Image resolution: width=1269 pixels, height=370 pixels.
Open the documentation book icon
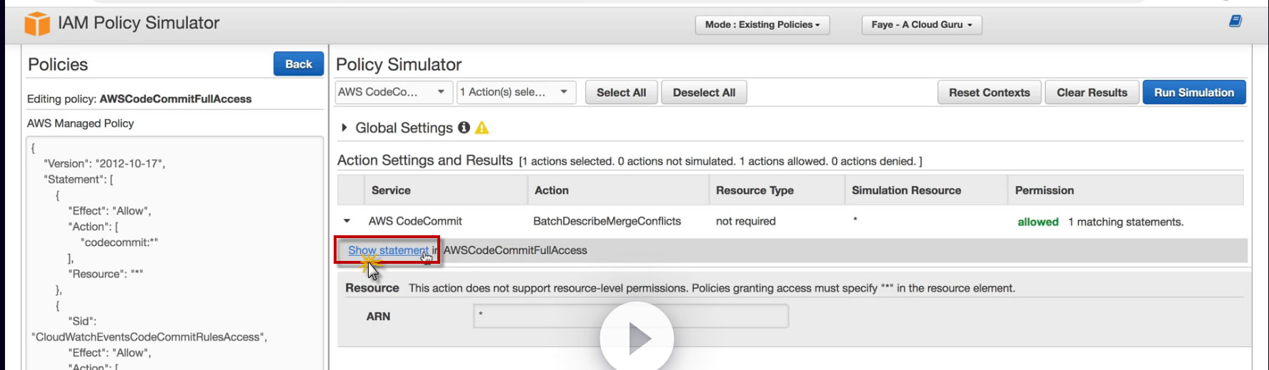pyautogui.click(x=1235, y=21)
